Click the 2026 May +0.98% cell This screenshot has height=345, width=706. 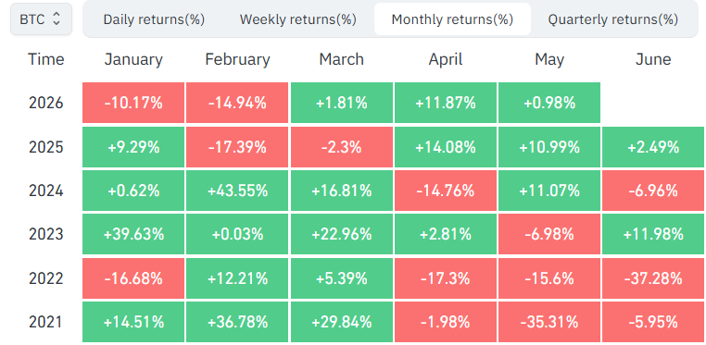[x=549, y=103]
